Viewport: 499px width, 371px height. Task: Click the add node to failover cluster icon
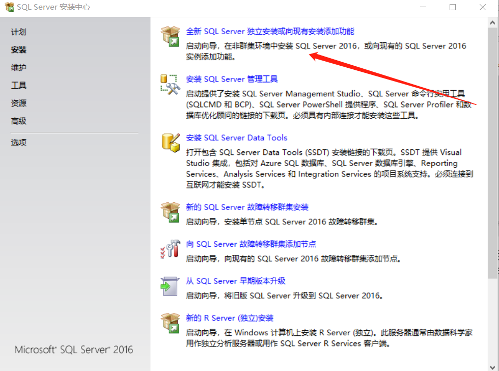coord(170,249)
